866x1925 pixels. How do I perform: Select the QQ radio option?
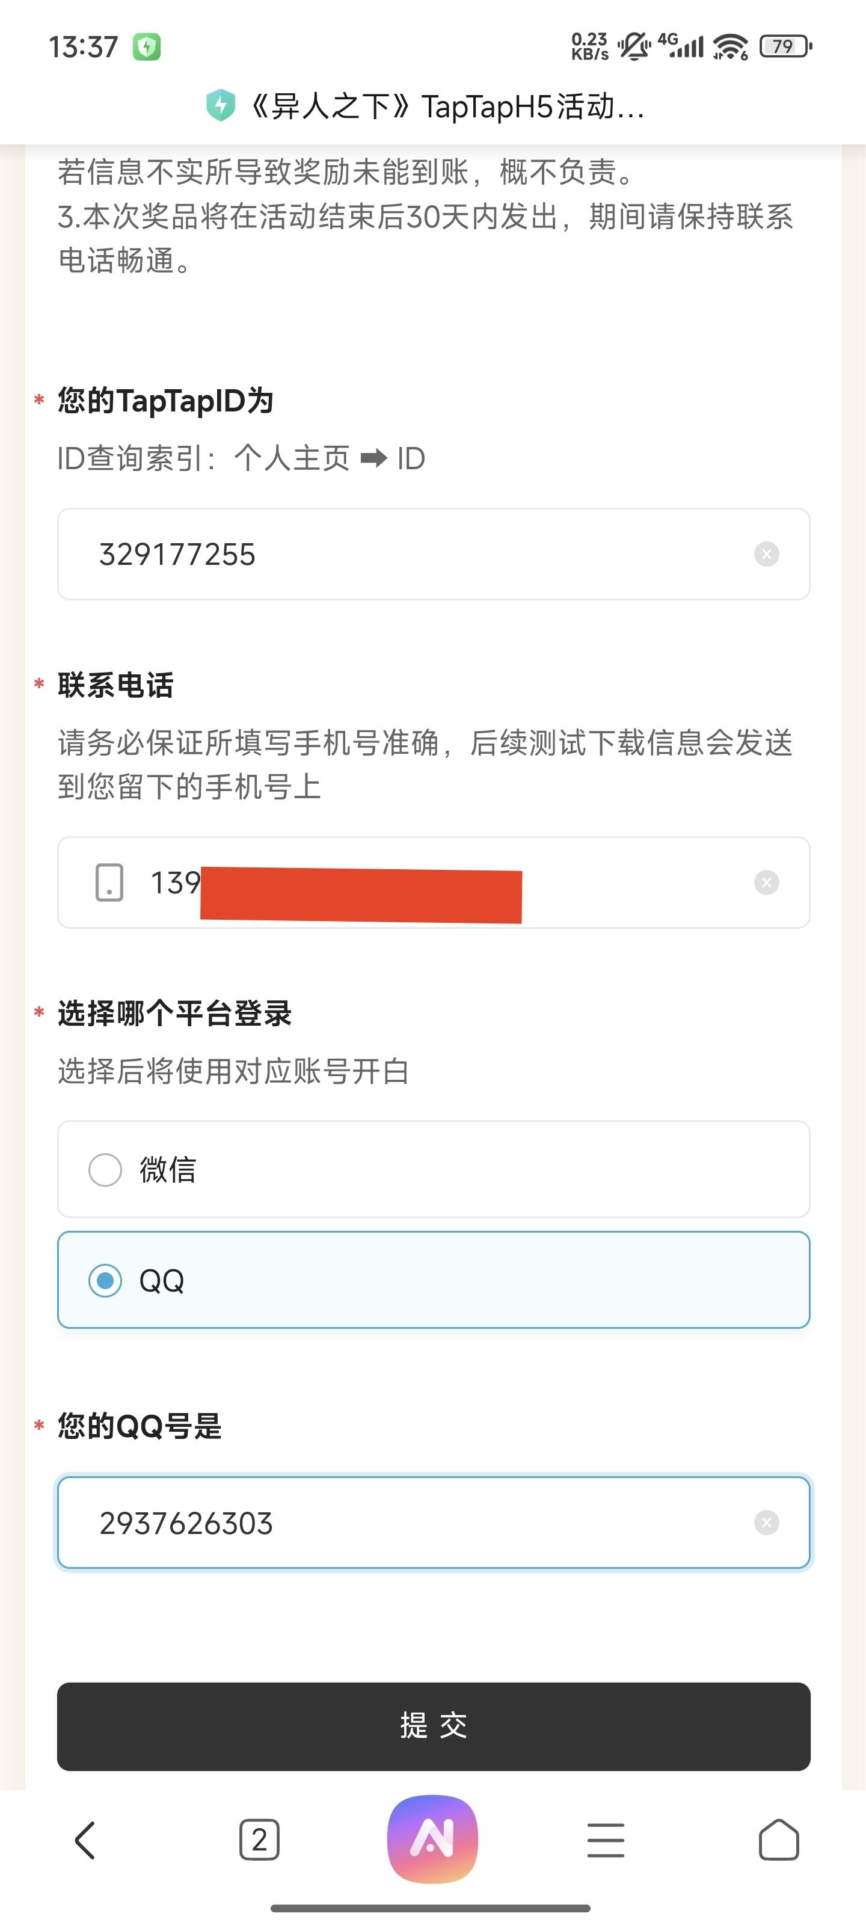[434, 1280]
